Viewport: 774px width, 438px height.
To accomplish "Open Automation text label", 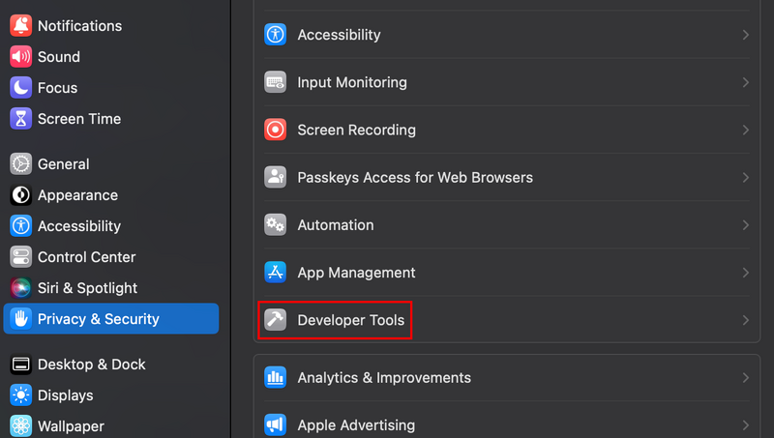I will tap(335, 225).
